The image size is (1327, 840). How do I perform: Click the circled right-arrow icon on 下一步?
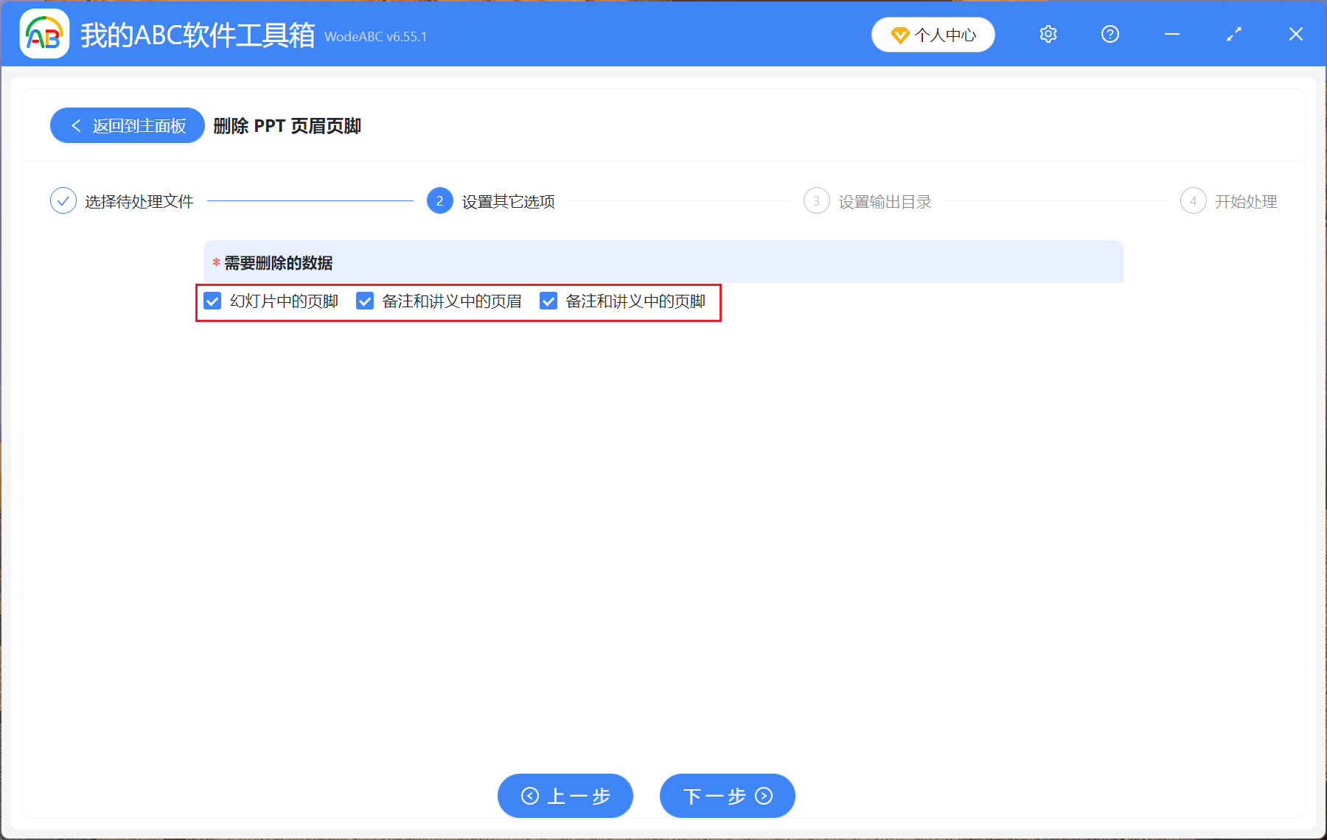pos(763,796)
